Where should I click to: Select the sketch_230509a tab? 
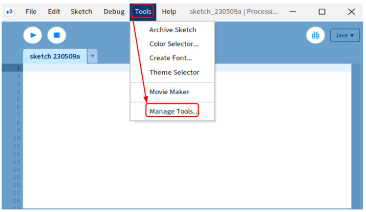click(x=55, y=56)
